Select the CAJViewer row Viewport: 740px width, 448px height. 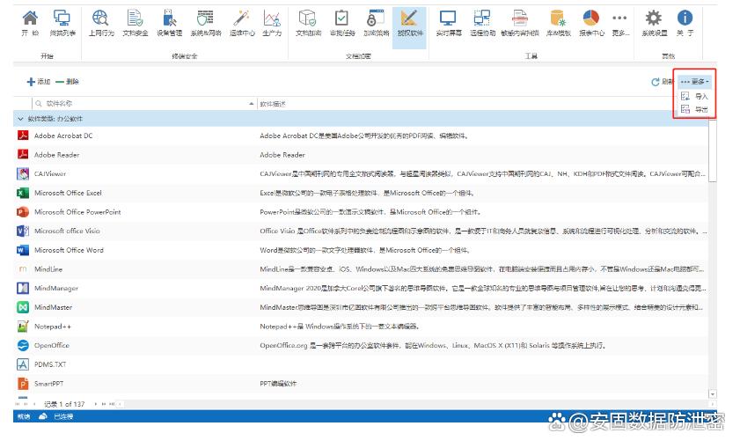pos(361,174)
